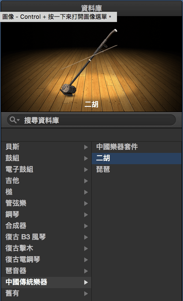Screen dimensions: 183x301
Task: Expand the 舊有 category arrow
Action: pyautogui.click(x=86, y=294)
